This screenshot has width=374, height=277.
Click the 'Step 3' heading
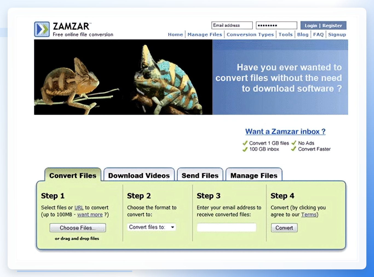click(209, 196)
